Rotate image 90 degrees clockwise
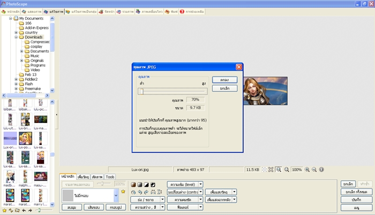Image resolution: width=375 pixels, height=215 pixels. (146, 192)
